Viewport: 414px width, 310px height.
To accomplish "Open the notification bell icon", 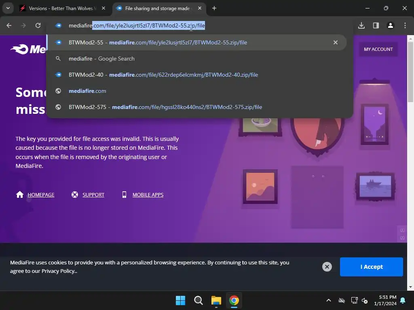I will pos(403,300).
